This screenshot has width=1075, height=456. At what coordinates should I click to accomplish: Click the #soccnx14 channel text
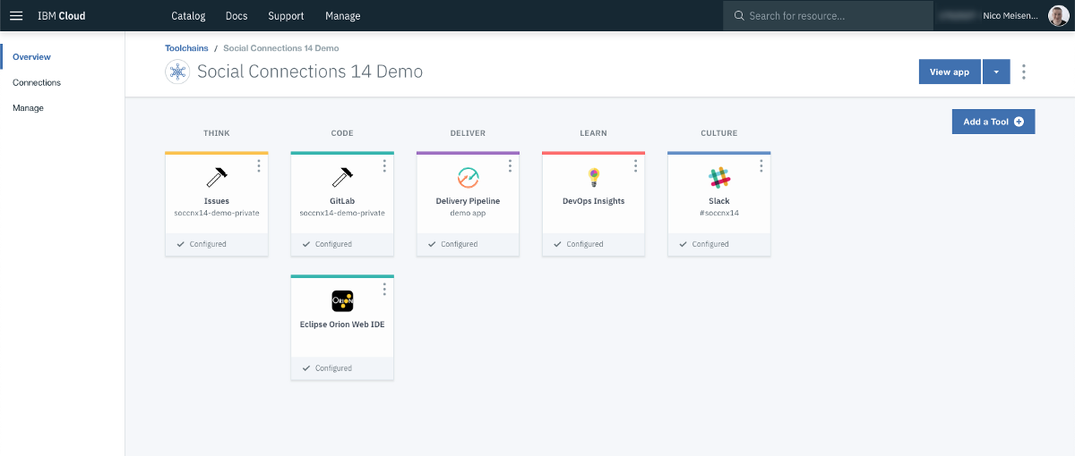pos(719,214)
